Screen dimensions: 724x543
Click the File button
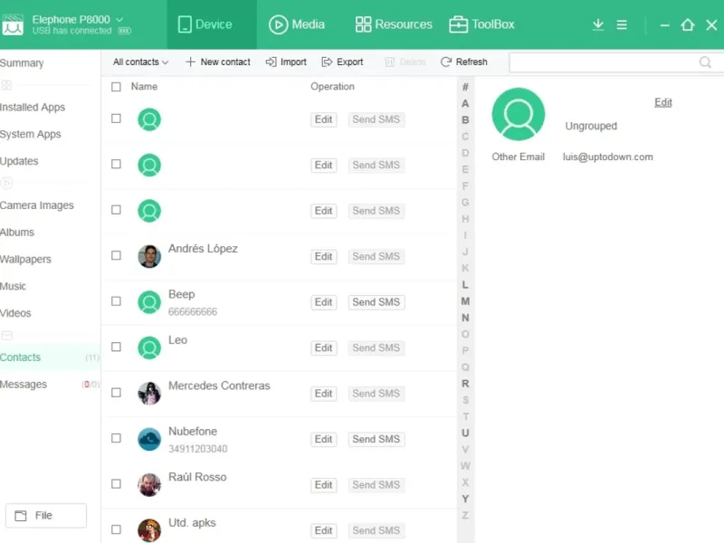pyautogui.click(x=46, y=515)
